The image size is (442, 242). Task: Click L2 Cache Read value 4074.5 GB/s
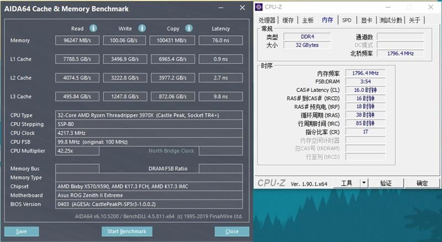coord(77,77)
